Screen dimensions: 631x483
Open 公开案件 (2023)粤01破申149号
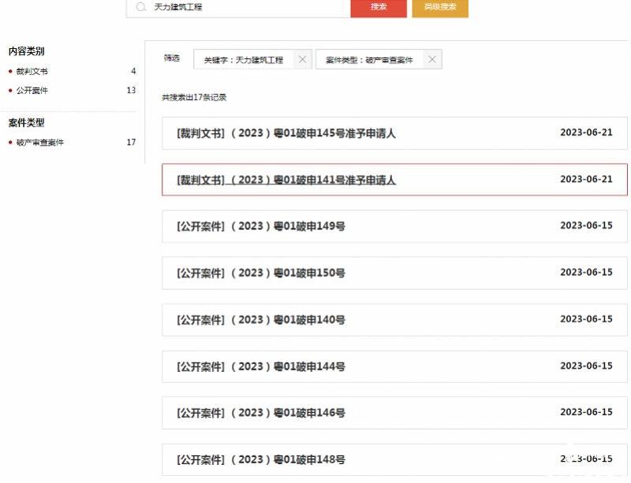tap(261, 226)
